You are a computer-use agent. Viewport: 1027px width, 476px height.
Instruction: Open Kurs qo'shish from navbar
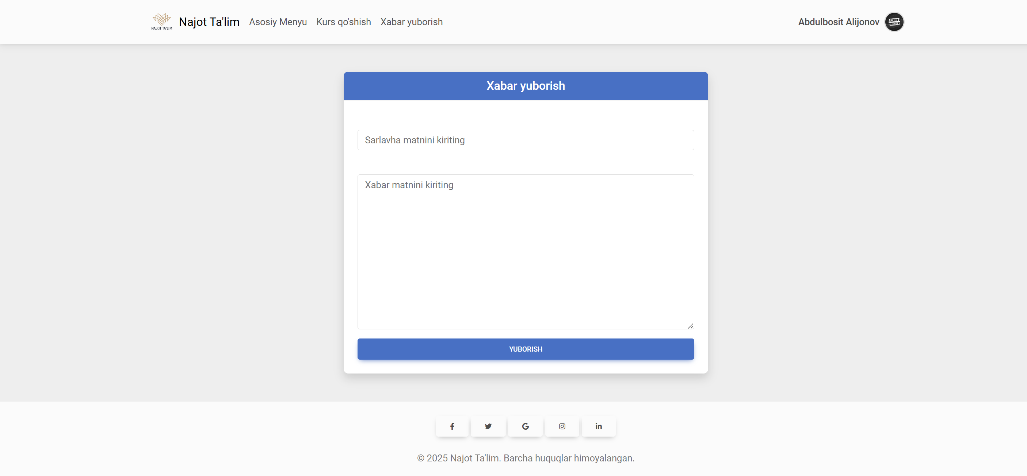[343, 22]
